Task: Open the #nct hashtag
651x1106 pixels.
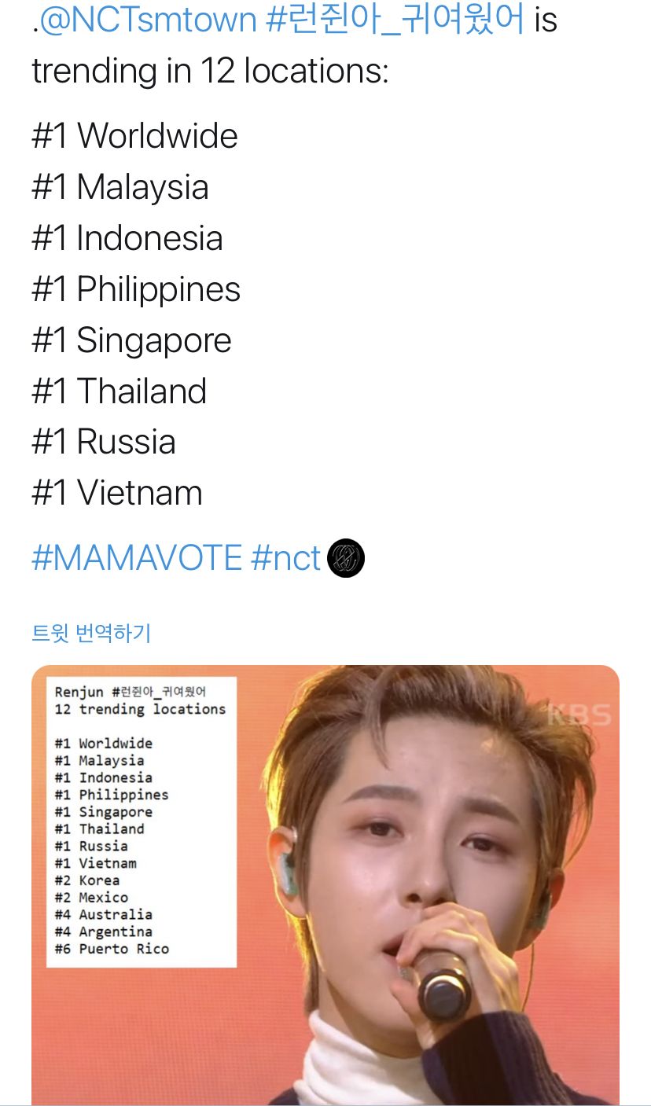Action: [x=286, y=558]
